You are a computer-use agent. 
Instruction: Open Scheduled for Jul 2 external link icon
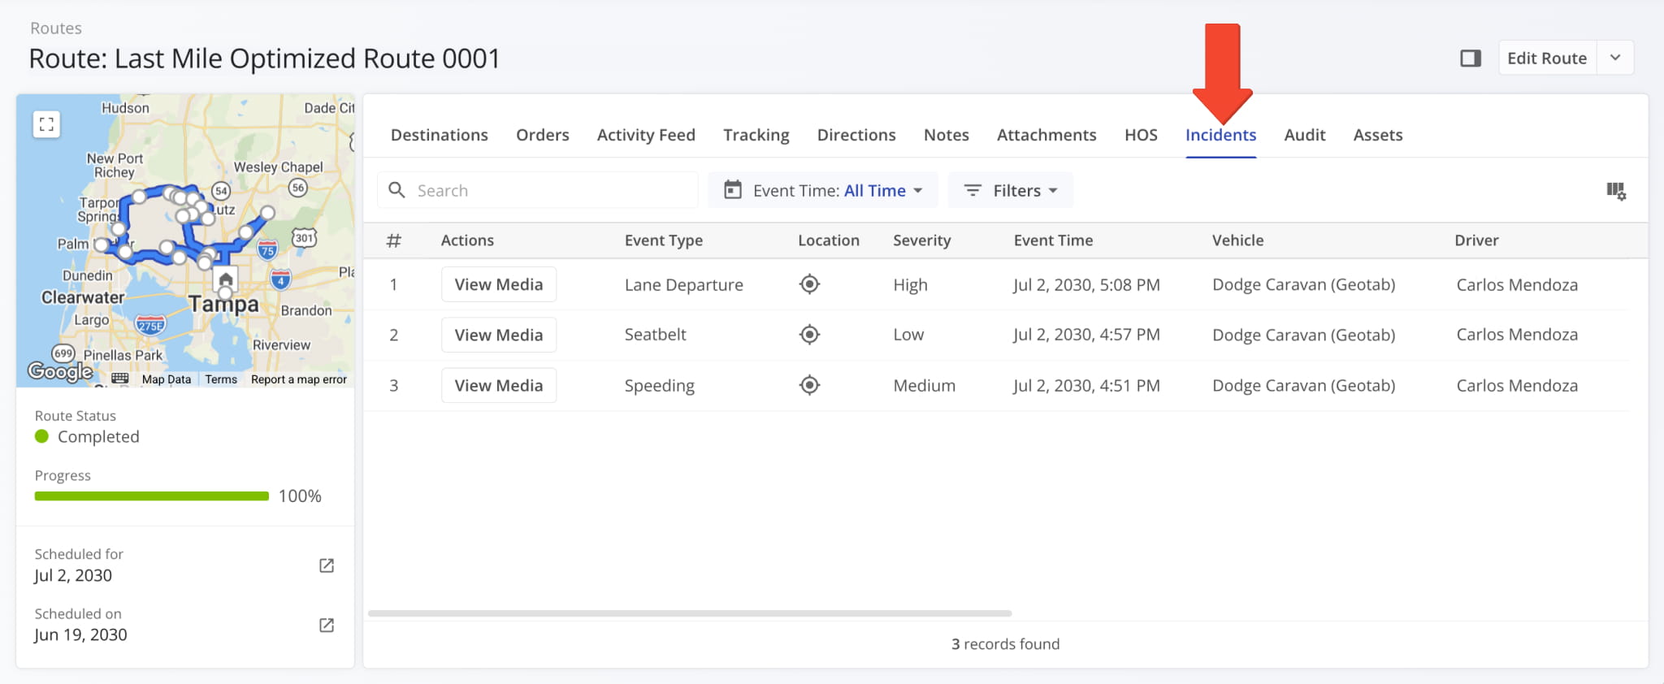click(x=327, y=565)
